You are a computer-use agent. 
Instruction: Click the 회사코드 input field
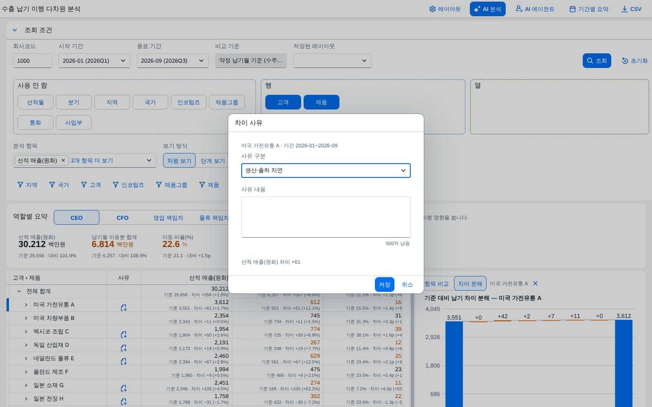tap(33, 61)
